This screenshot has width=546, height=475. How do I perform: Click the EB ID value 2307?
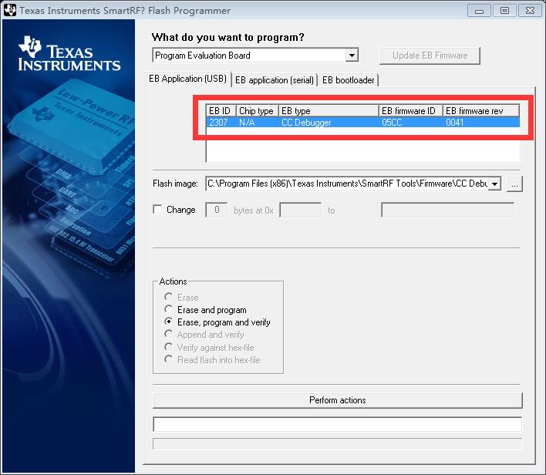(x=218, y=123)
